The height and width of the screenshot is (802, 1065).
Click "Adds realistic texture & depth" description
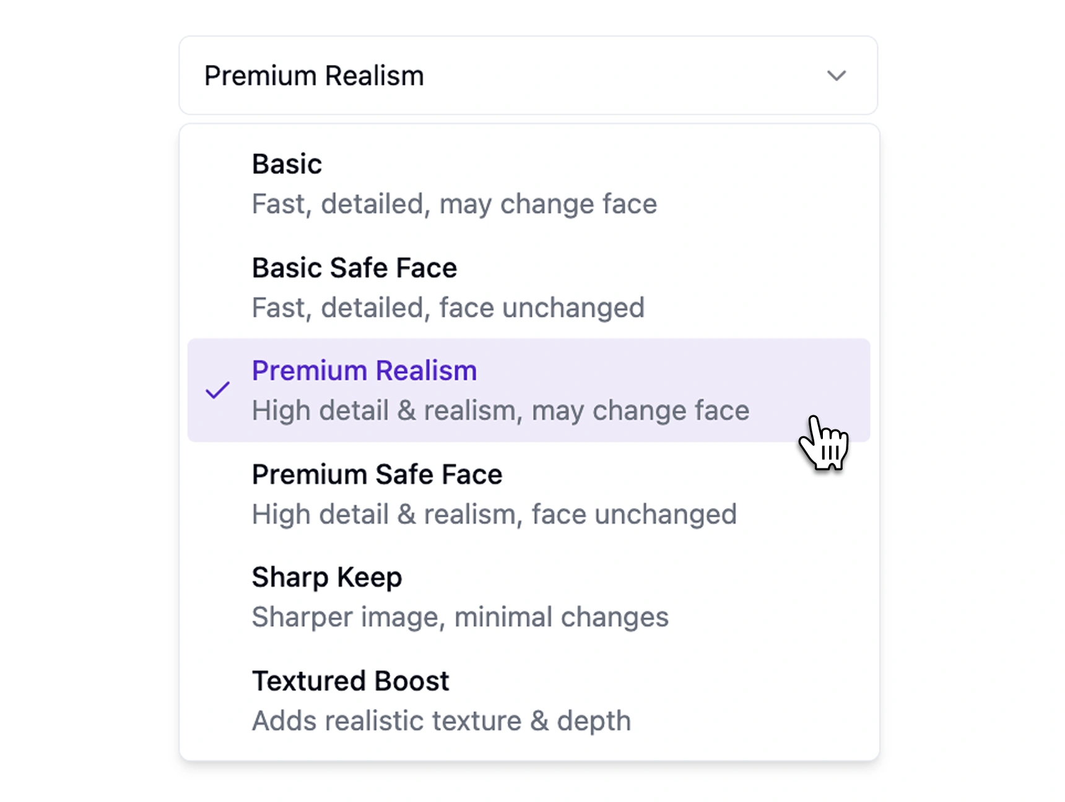point(441,721)
